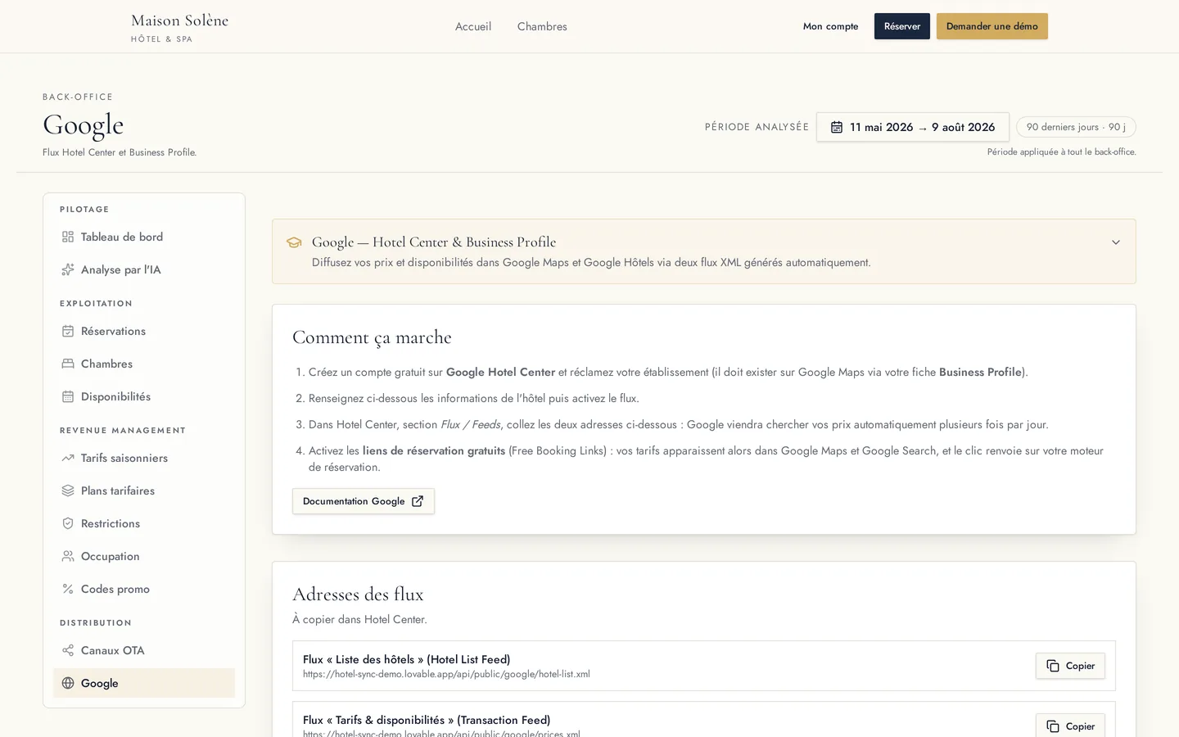Open Documentation Google link button

click(364, 501)
